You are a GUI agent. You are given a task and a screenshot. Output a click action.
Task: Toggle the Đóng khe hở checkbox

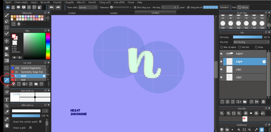tap(188, 7)
